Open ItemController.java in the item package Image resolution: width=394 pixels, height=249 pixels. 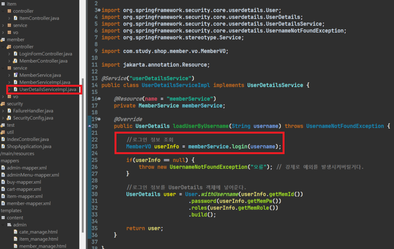tap(39, 18)
